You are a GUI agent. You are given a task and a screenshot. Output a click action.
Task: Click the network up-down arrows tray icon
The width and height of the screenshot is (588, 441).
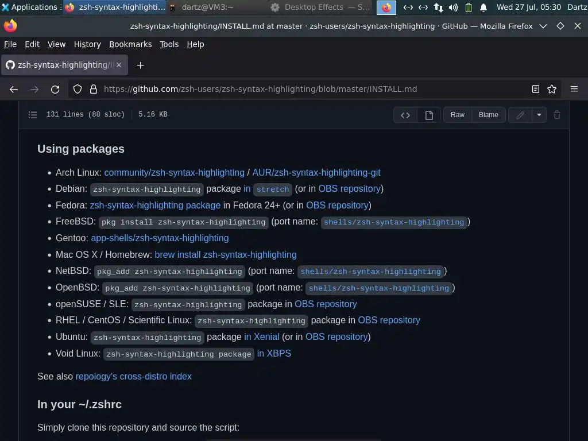click(438, 7)
